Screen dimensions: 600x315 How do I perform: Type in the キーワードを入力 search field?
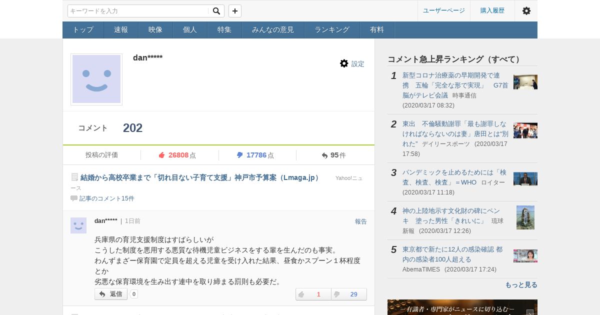click(138, 11)
